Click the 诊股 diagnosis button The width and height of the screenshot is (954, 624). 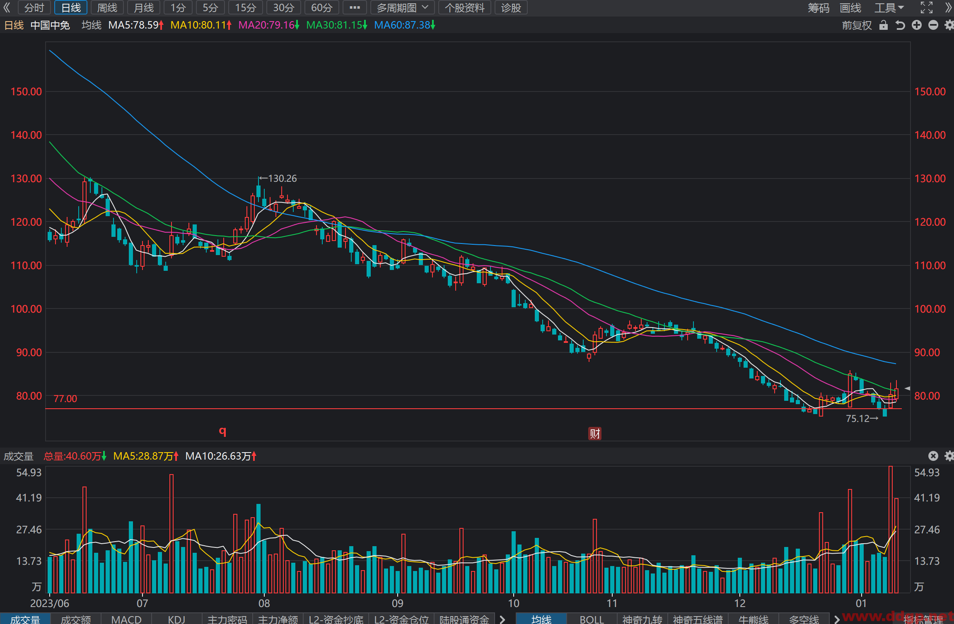(x=511, y=7)
